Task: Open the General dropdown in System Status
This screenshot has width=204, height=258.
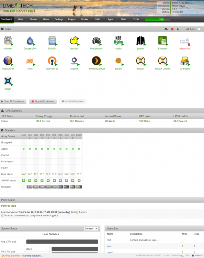Action: pos(91,228)
